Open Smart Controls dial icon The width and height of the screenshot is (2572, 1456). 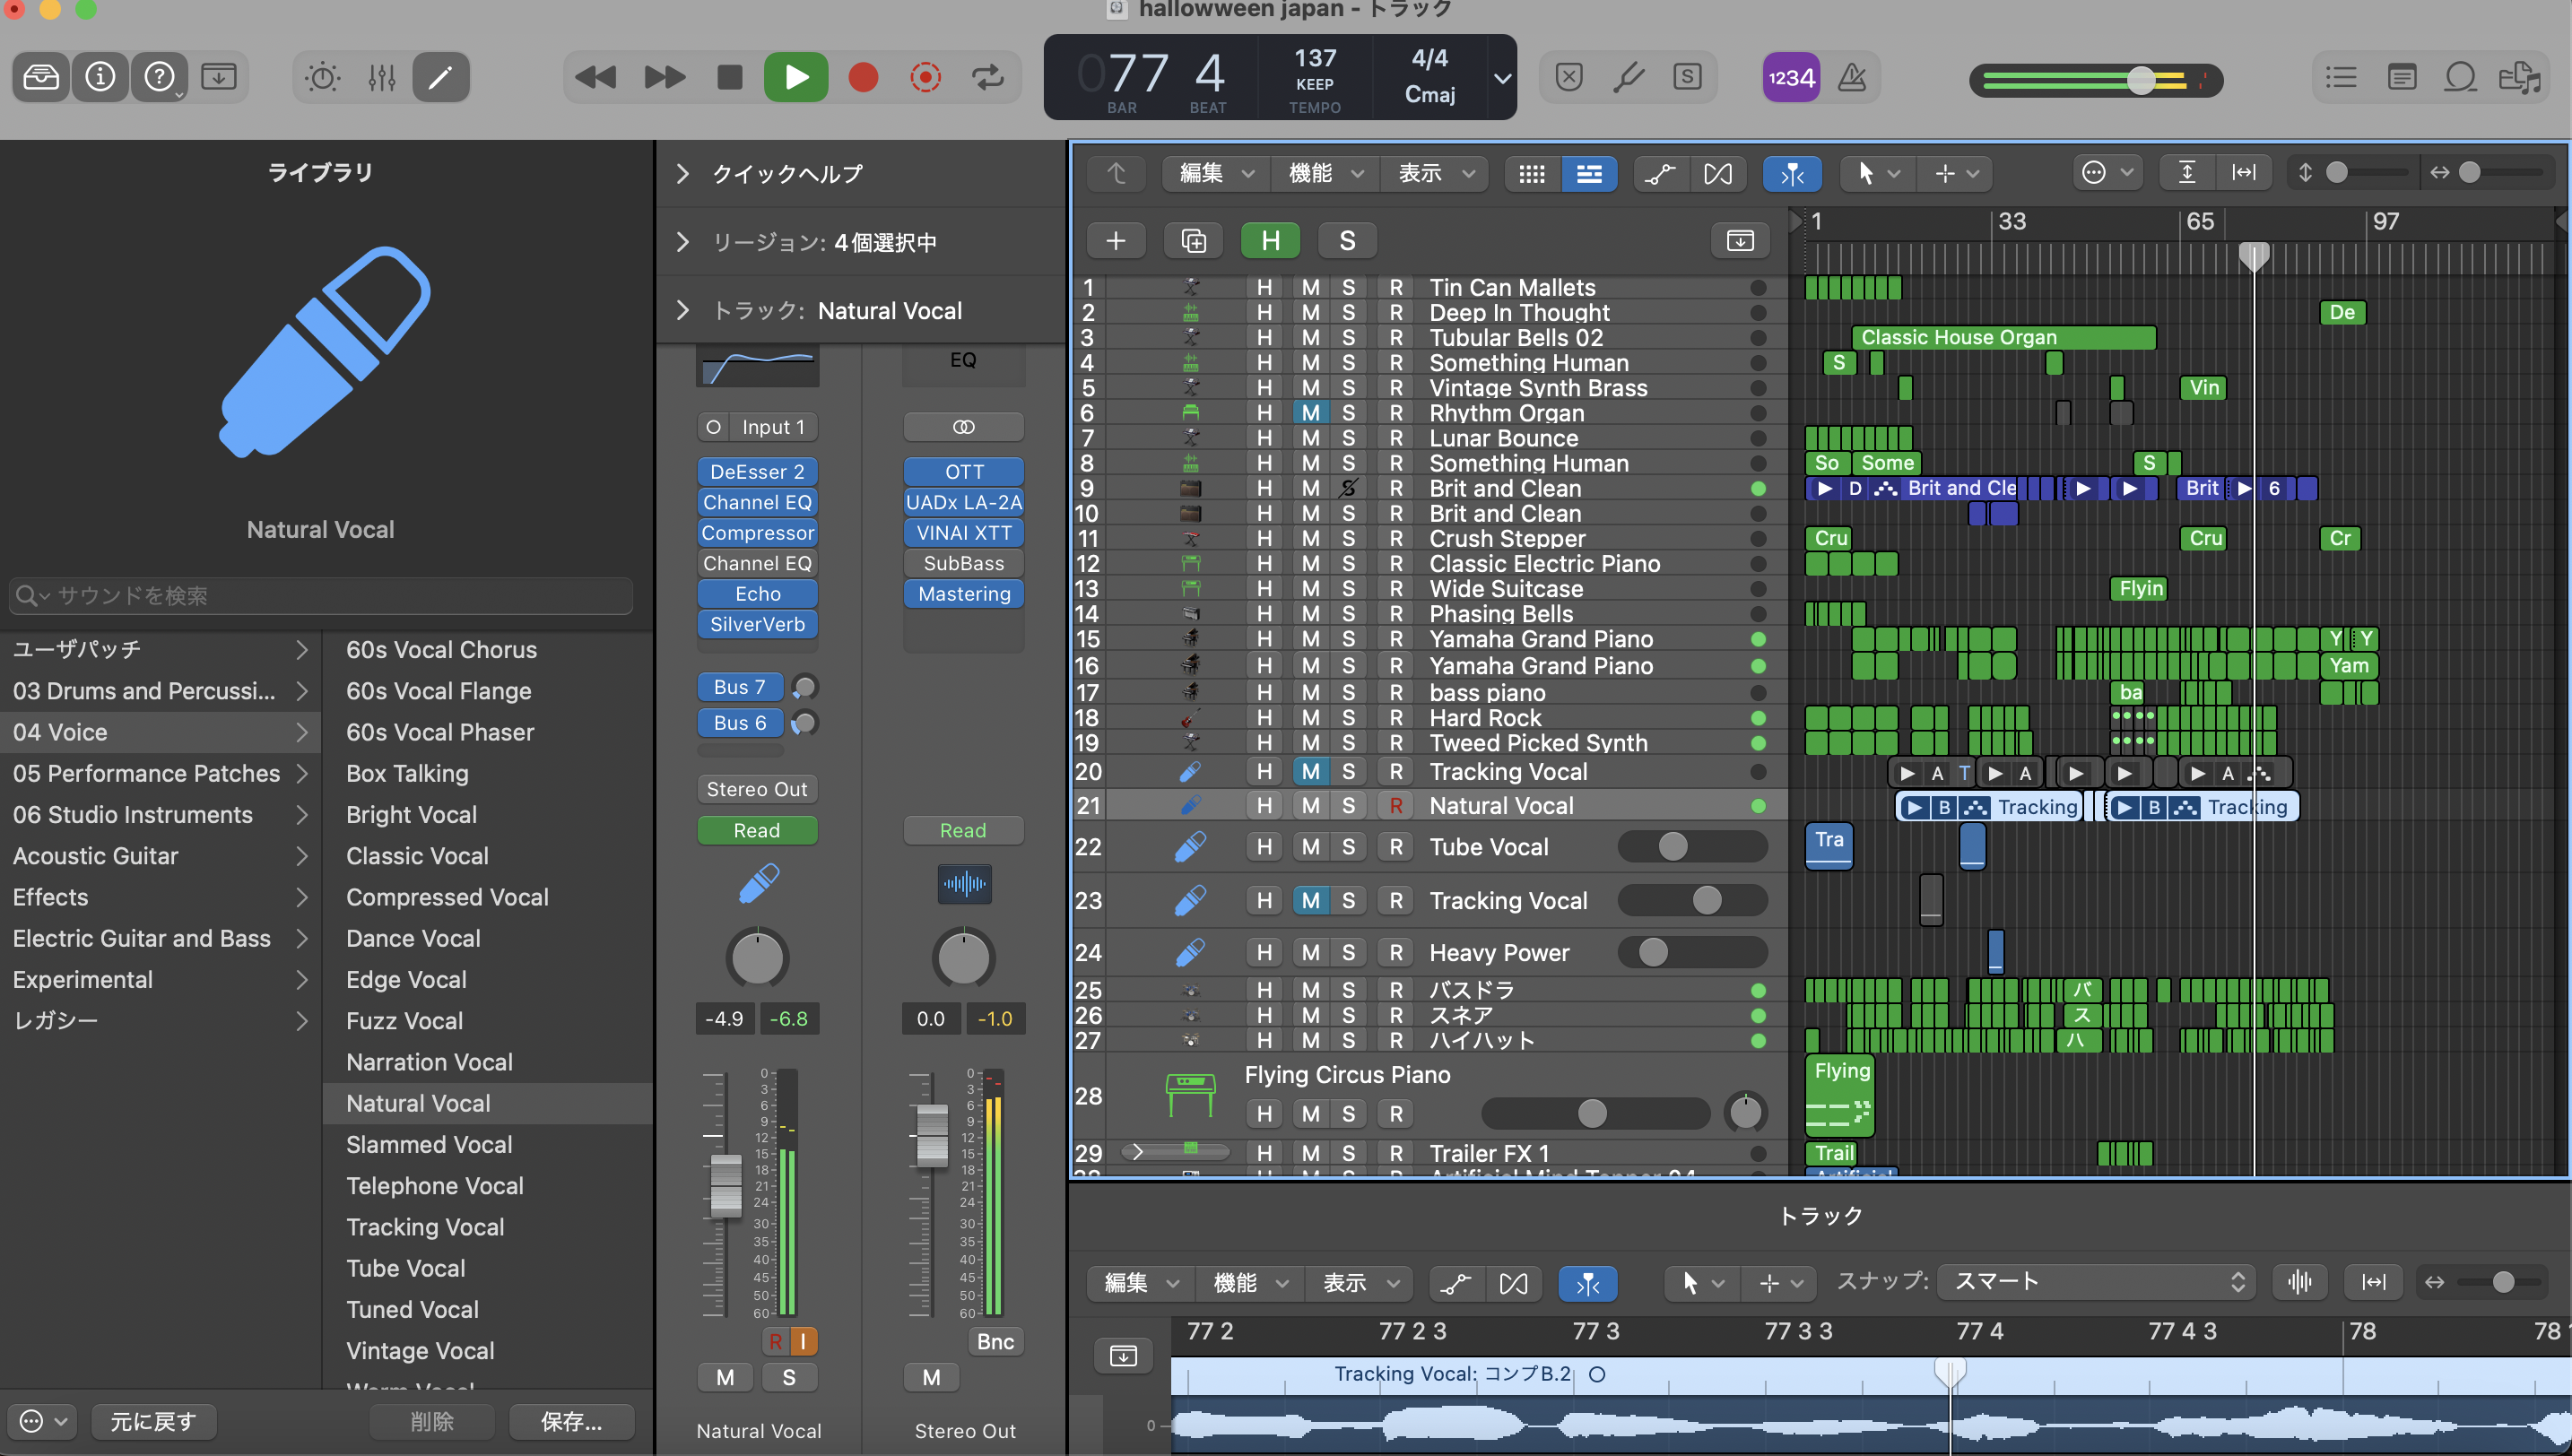(322, 77)
